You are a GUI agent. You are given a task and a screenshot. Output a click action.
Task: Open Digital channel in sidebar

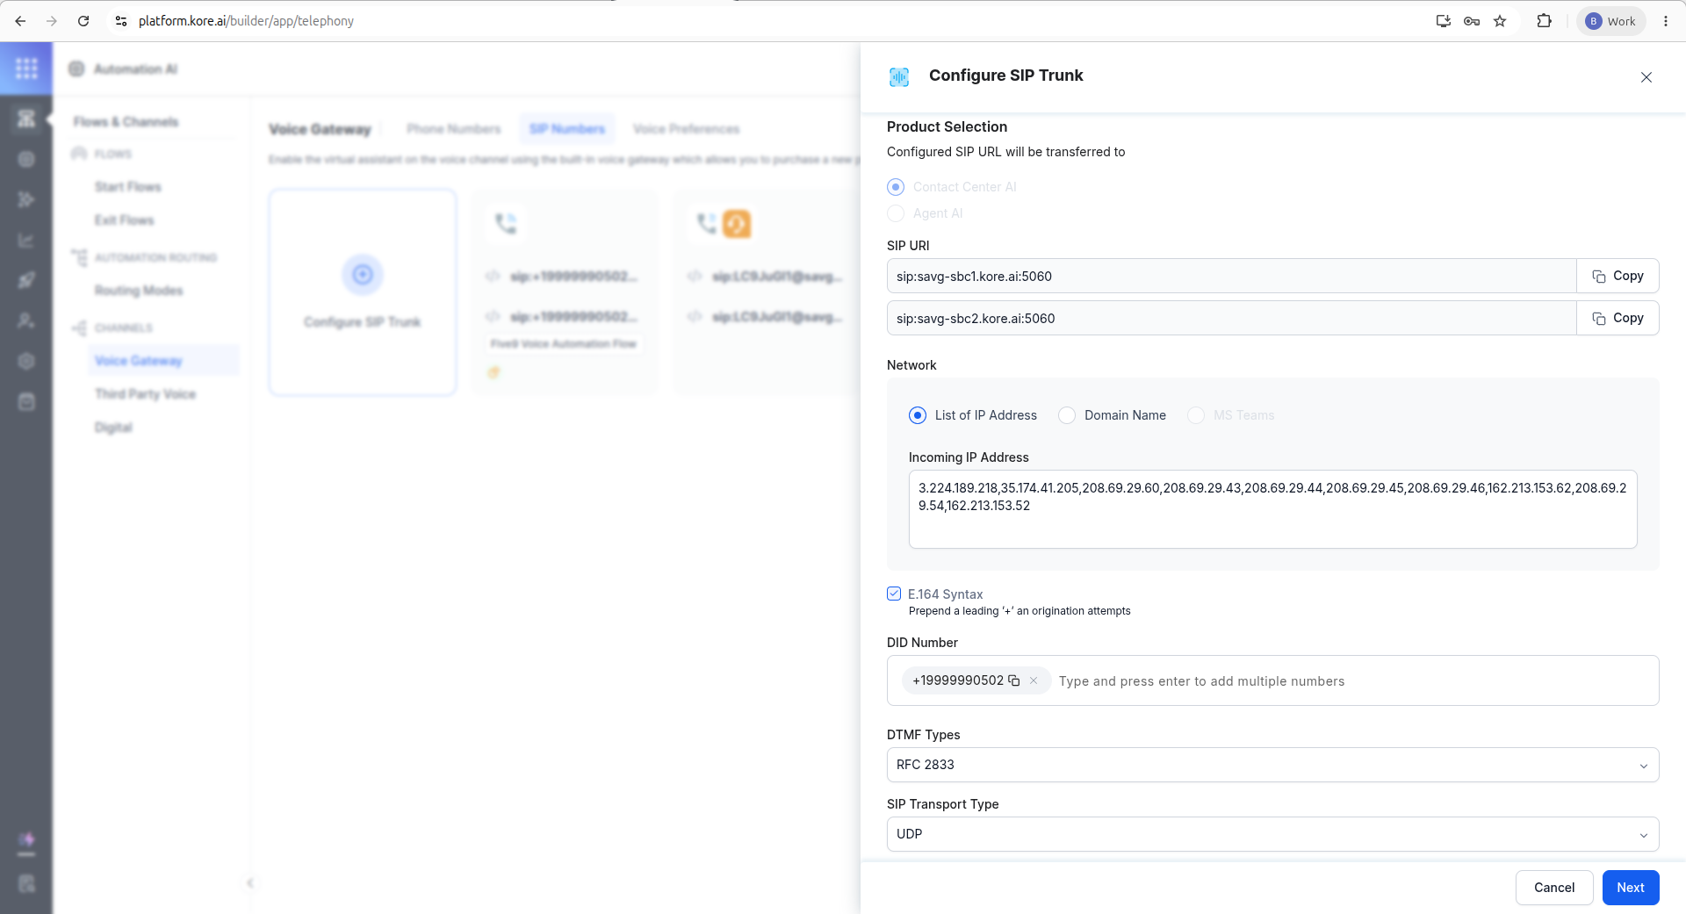(x=113, y=428)
